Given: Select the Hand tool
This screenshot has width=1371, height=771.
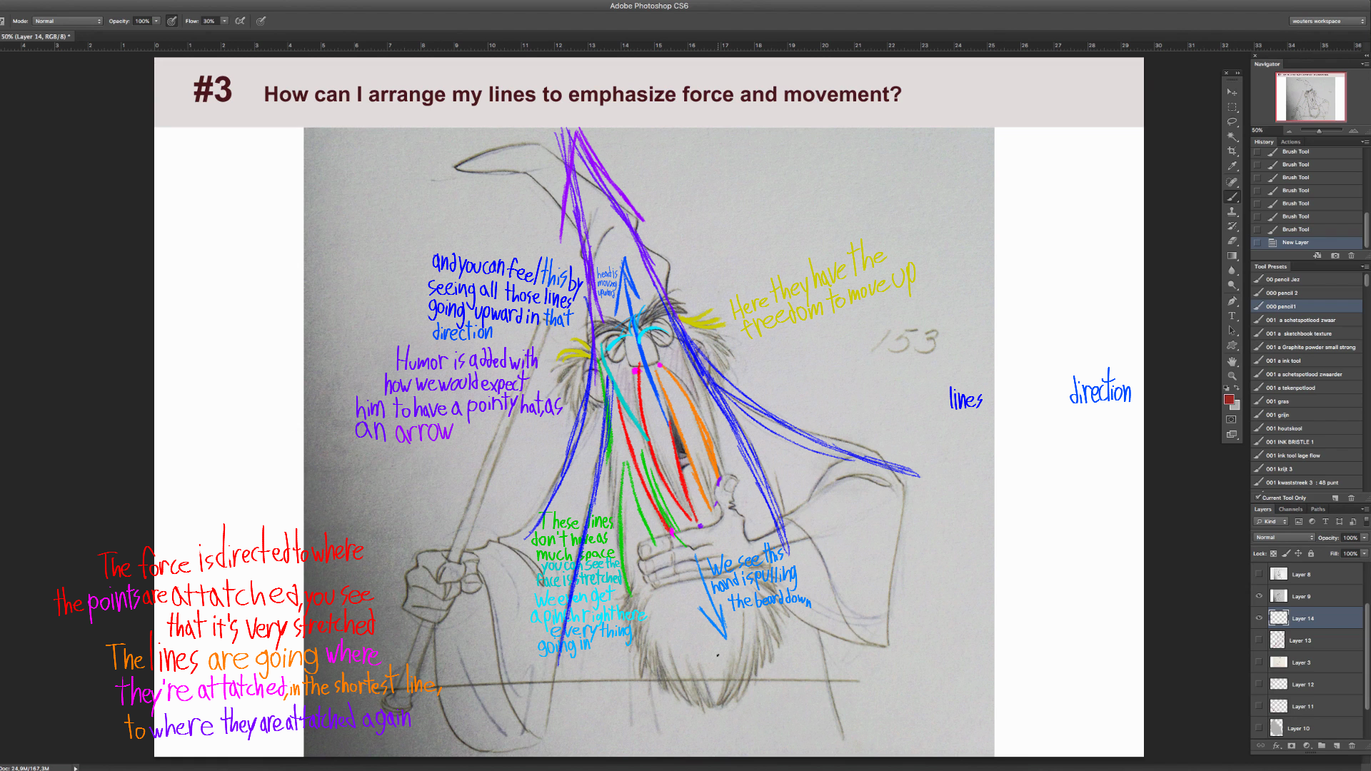Looking at the screenshot, I should 1232,361.
